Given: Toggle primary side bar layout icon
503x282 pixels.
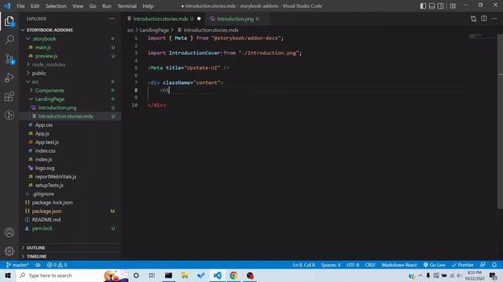Looking at the screenshot, I should pos(423,5).
